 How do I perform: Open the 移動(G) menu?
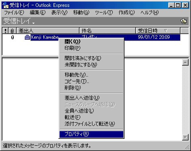point(81,13)
